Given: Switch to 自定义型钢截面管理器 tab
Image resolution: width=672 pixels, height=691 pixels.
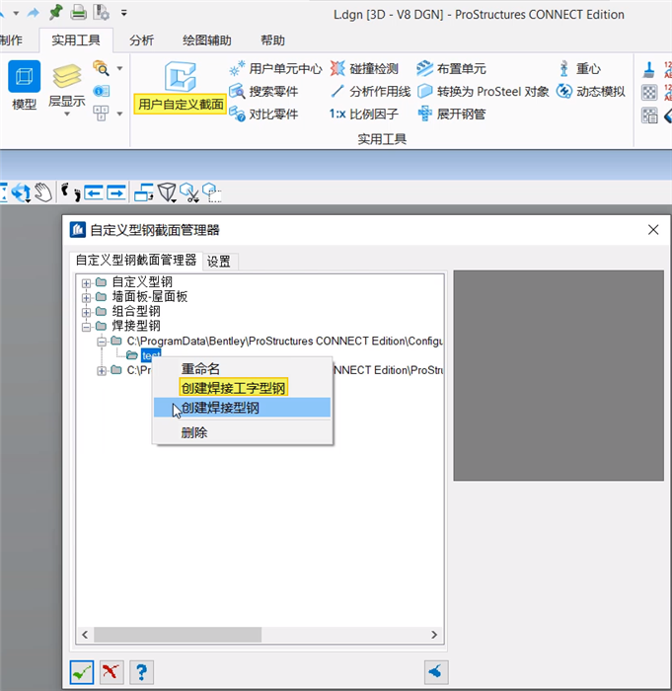Looking at the screenshot, I should tap(136, 260).
